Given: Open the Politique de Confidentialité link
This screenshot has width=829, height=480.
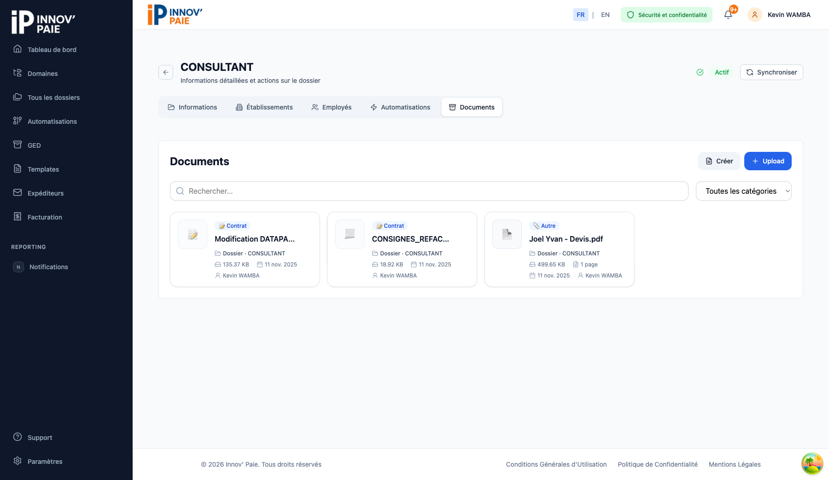Looking at the screenshot, I should [657, 464].
